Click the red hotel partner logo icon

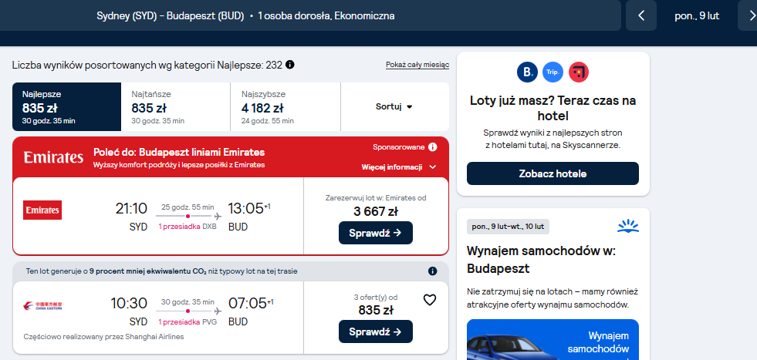pyautogui.click(x=579, y=72)
